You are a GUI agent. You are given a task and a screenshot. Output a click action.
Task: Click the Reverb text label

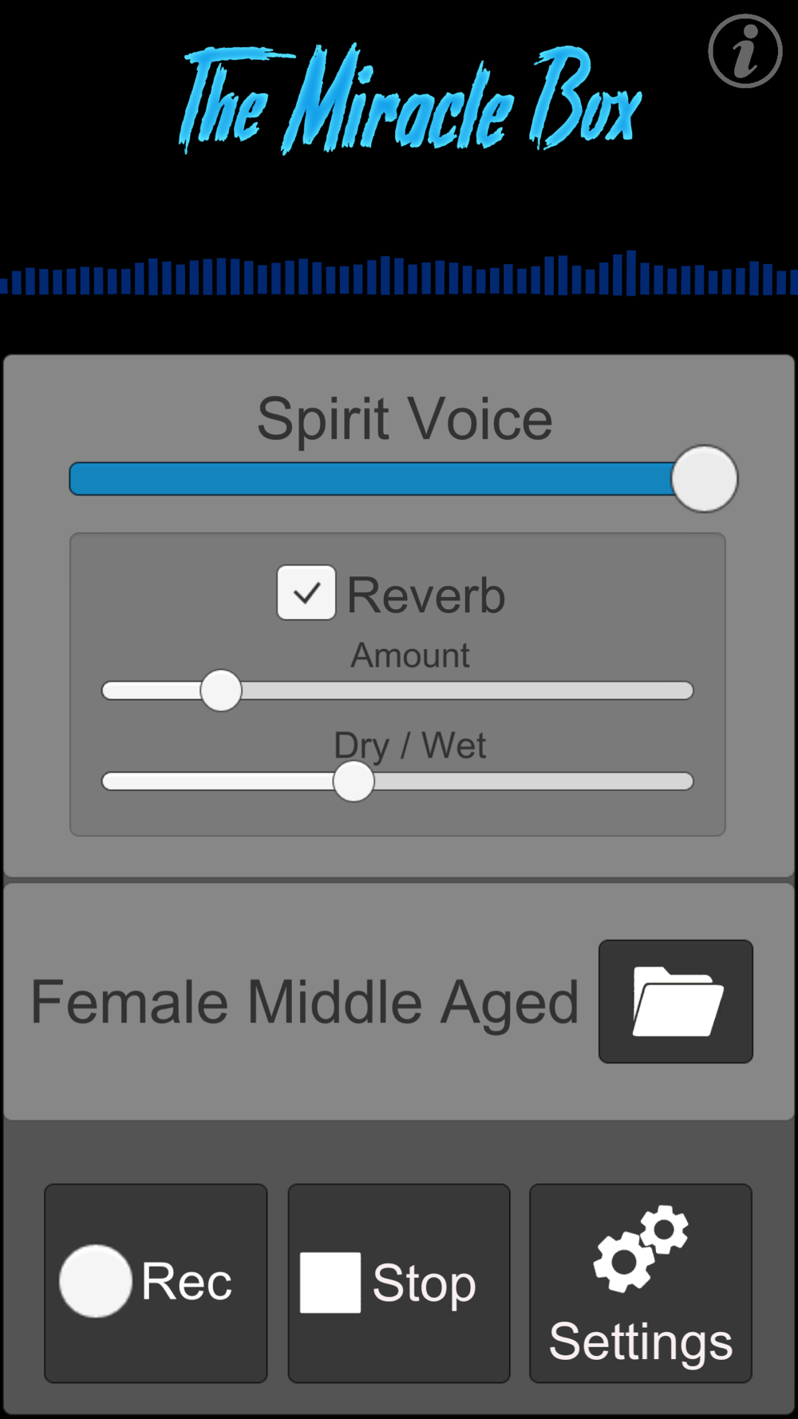pos(426,595)
